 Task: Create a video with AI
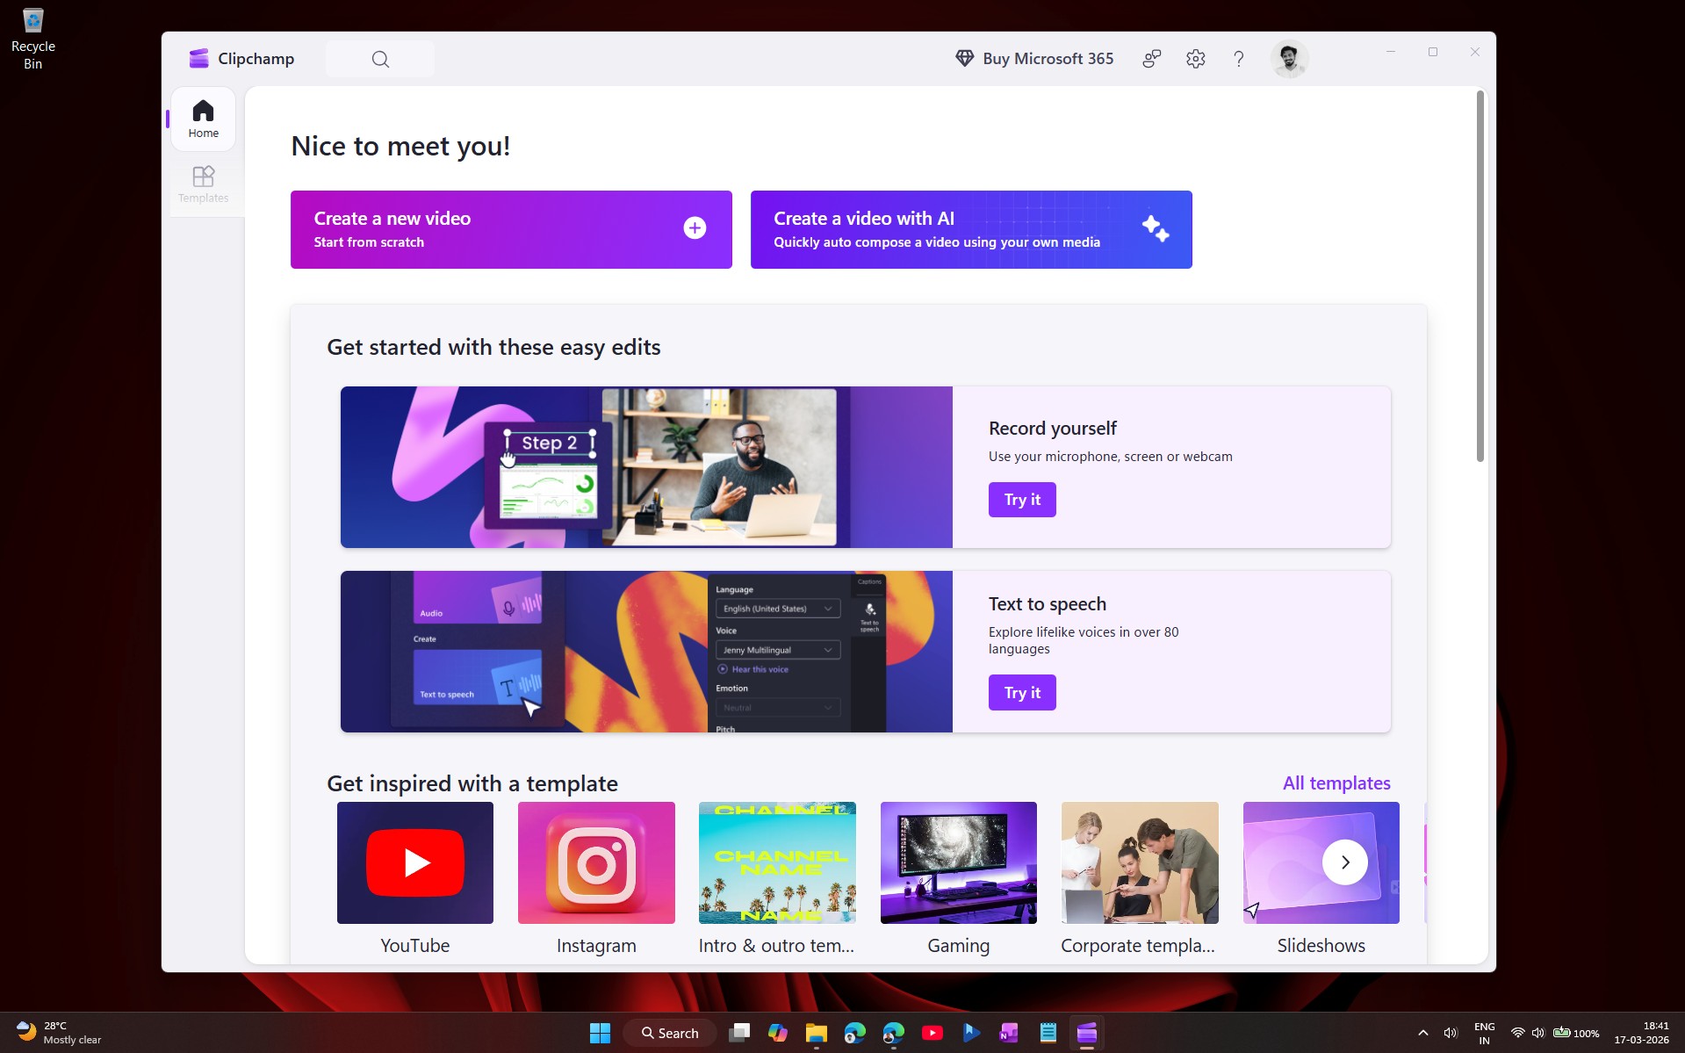tap(971, 229)
